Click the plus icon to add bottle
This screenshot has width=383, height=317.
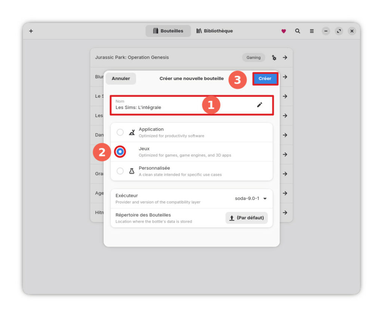31,31
